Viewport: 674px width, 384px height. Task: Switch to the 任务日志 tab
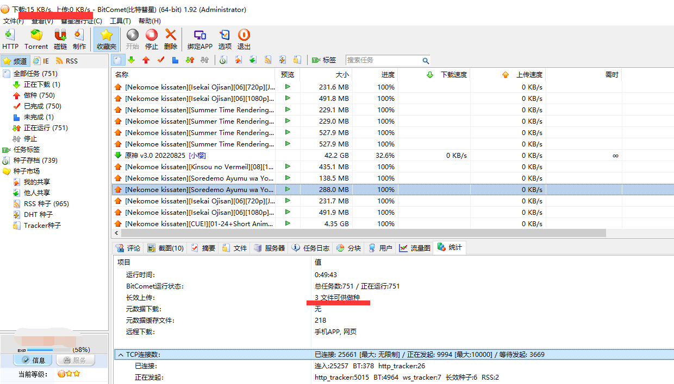[311, 248]
